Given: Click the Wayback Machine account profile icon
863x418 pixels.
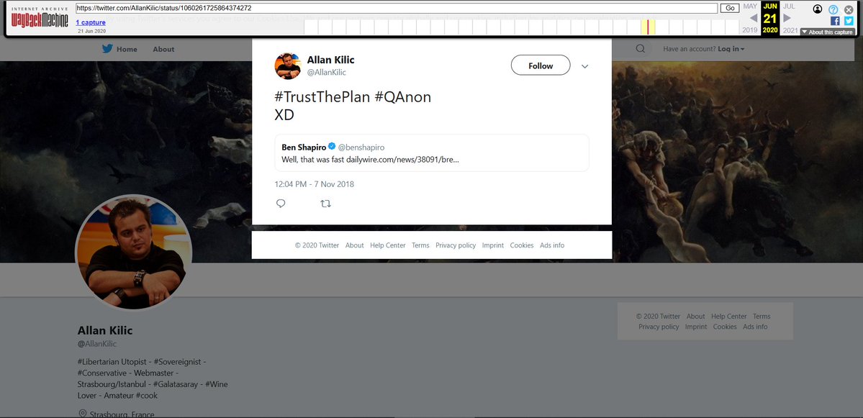Looking at the screenshot, I should coord(816,9).
